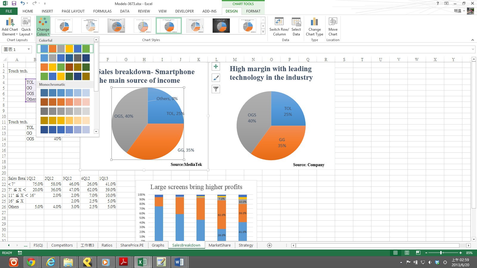Switch to the MarketShare sheet tab
Screen dimensions: 477x268
219,245
